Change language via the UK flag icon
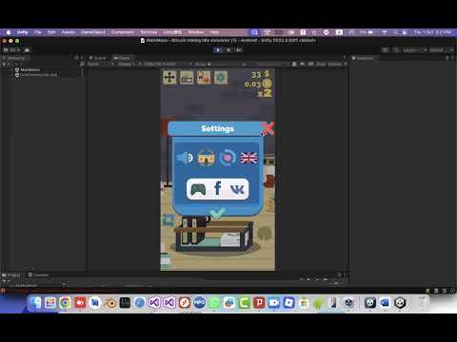This screenshot has width=457, height=342. [248, 158]
